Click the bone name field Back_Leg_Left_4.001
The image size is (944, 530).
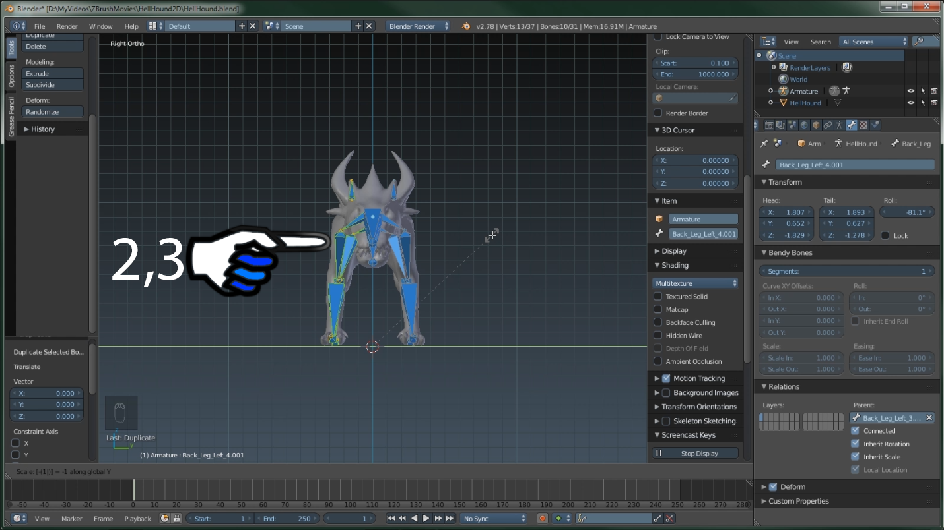point(854,165)
